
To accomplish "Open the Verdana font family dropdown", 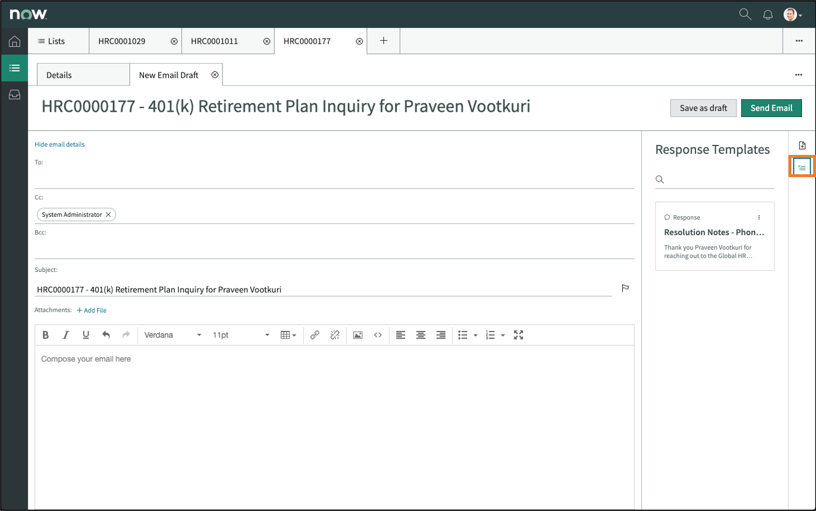I will coord(173,335).
